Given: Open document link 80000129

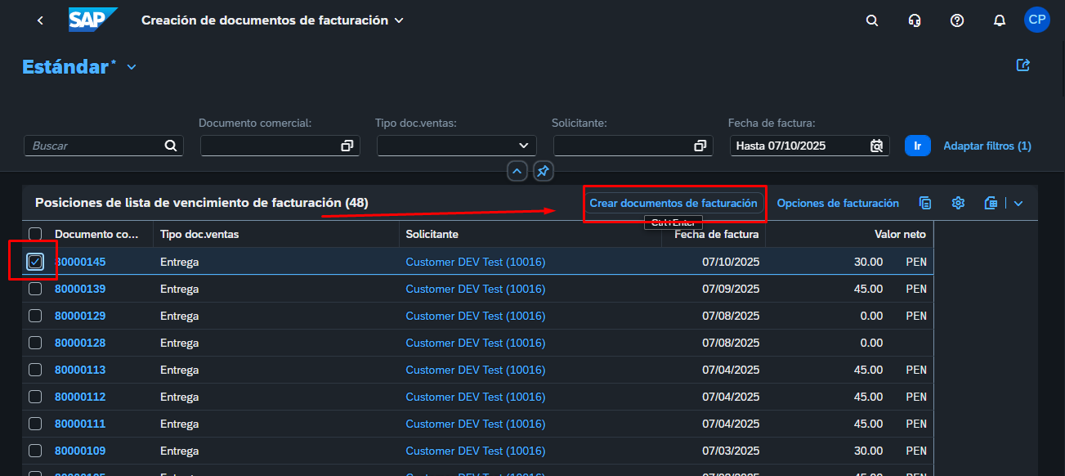Looking at the screenshot, I should tap(80, 316).
